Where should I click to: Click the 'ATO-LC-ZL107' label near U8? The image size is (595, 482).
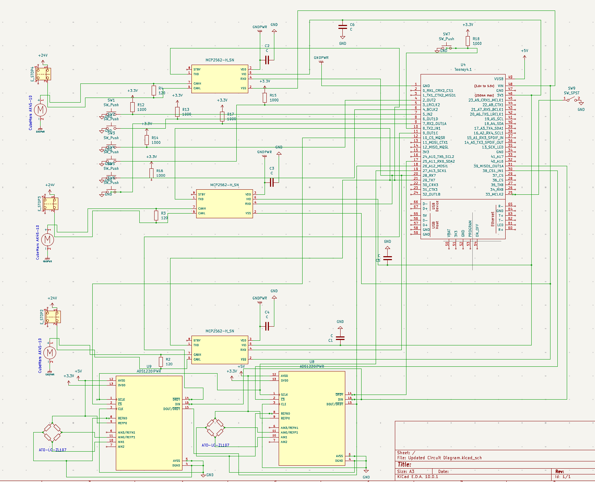(x=215, y=445)
